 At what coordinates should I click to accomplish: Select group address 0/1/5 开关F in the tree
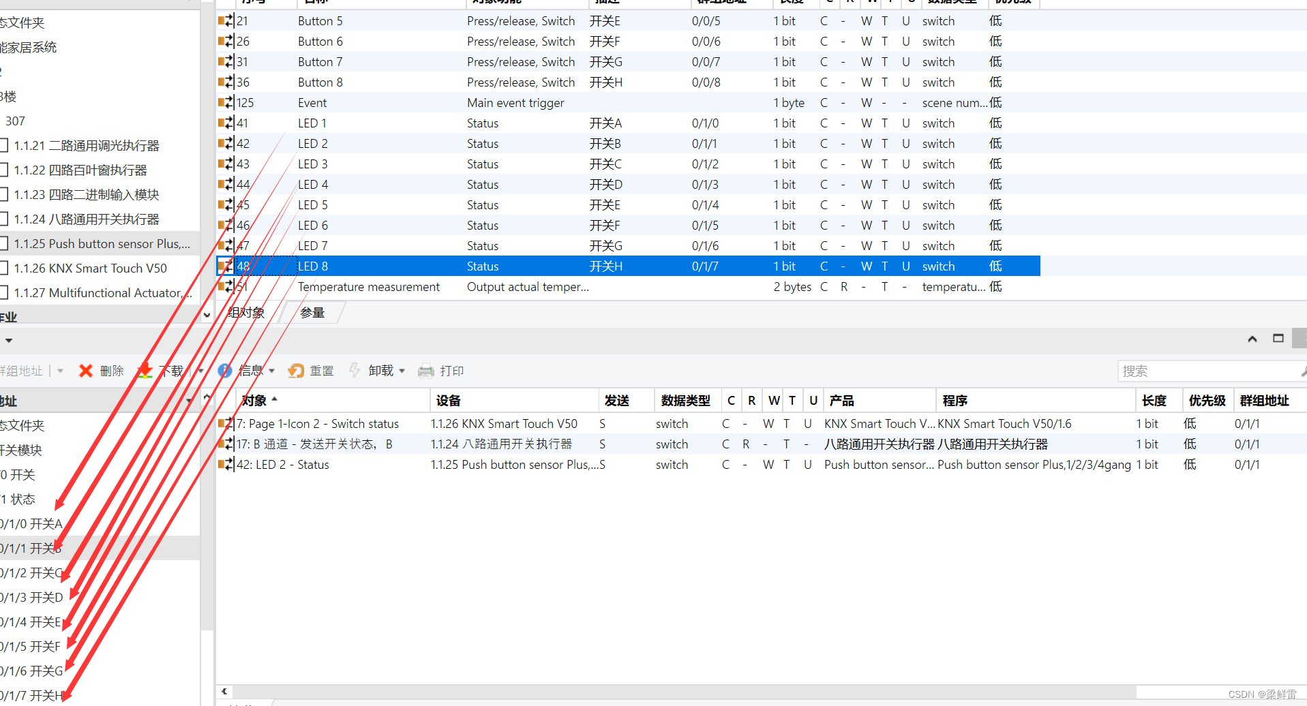pos(31,647)
